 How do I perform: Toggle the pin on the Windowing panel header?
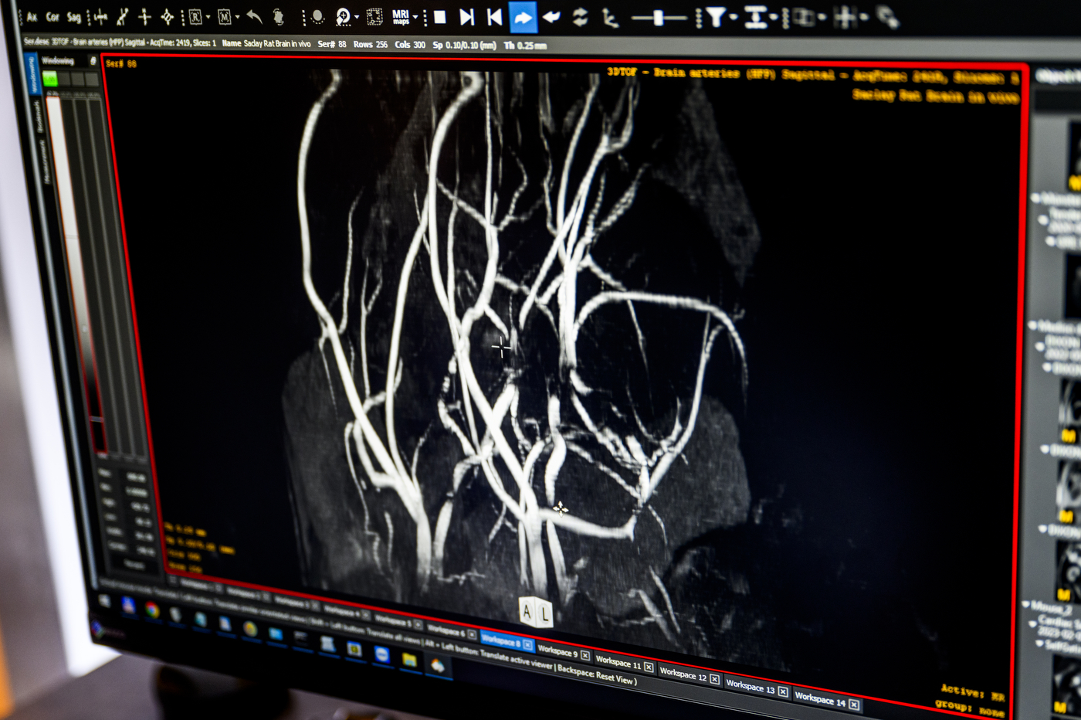[93, 61]
